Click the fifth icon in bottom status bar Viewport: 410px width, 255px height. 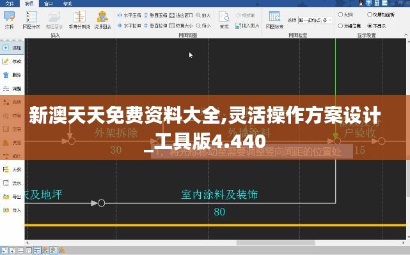click(37, 251)
